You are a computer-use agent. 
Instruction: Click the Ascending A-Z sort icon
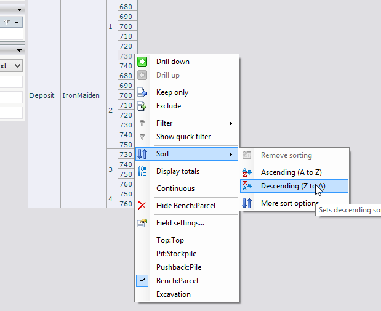(247, 172)
